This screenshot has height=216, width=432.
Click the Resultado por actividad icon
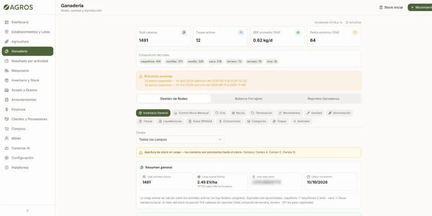tap(6, 61)
